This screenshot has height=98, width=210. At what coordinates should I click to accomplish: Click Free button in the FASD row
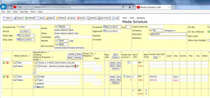click(x=118, y=77)
